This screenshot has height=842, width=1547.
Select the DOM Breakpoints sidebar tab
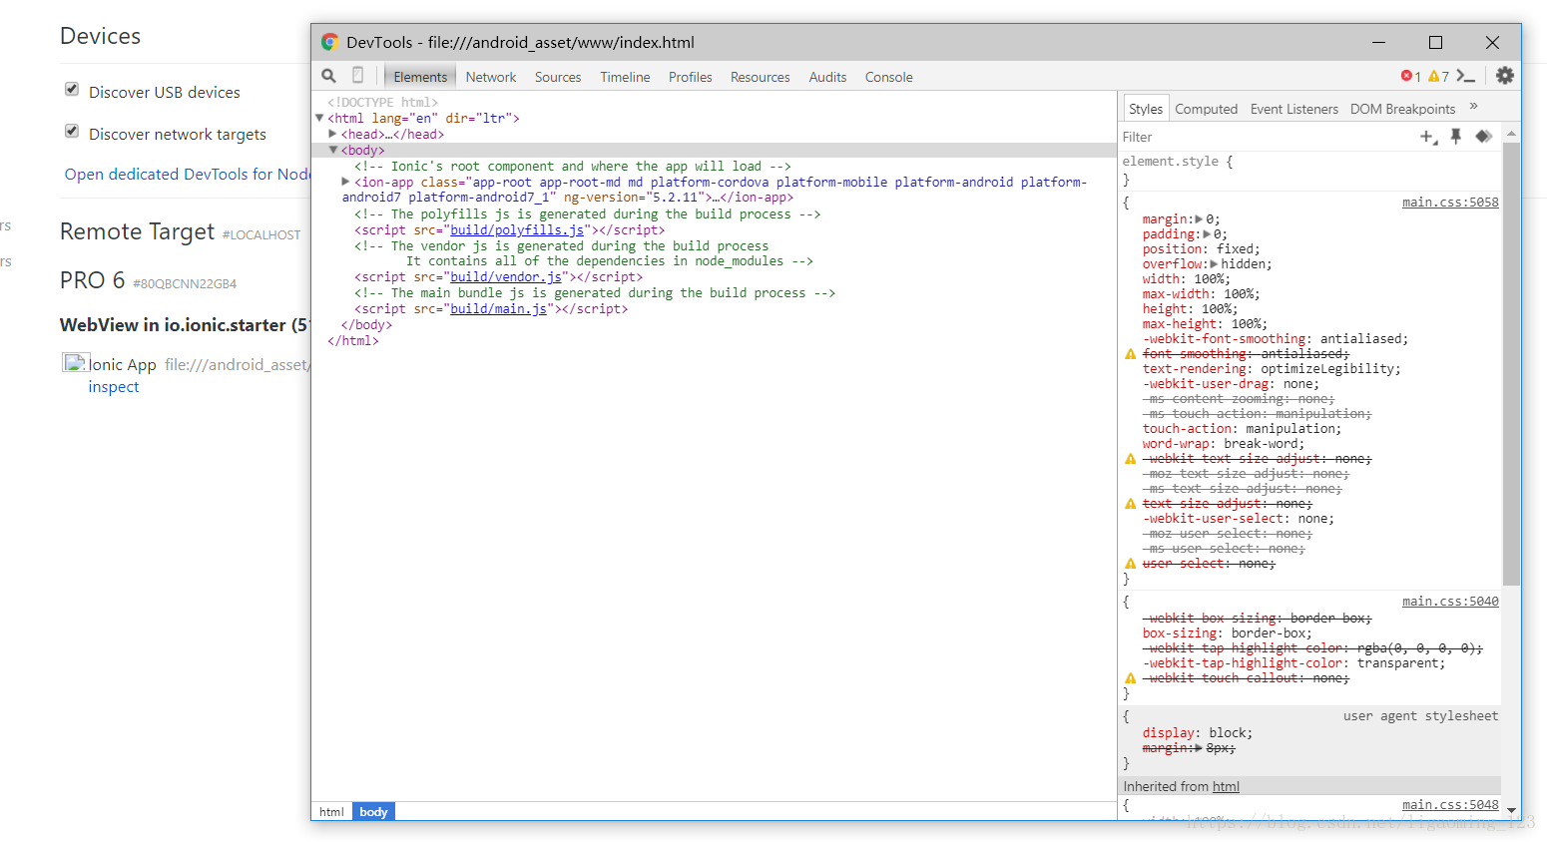[1402, 109]
